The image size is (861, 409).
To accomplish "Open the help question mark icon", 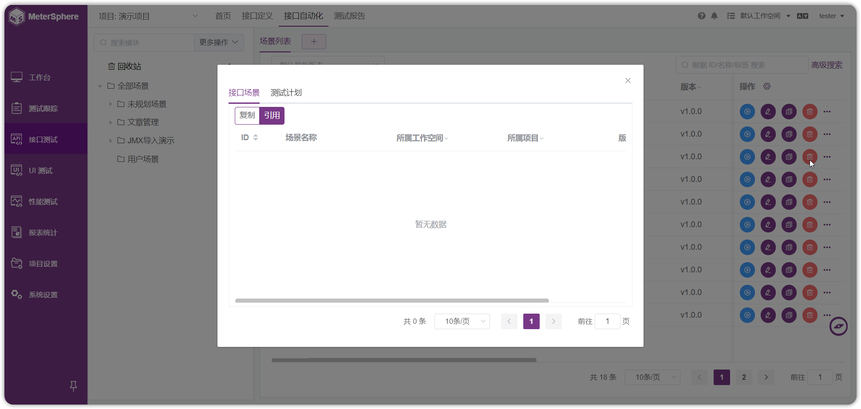I will click(701, 16).
